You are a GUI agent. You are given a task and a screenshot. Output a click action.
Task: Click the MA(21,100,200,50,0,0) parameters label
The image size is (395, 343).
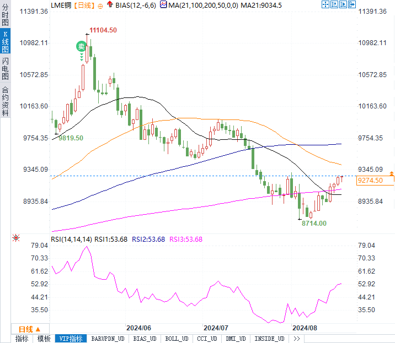pos(203,6)
